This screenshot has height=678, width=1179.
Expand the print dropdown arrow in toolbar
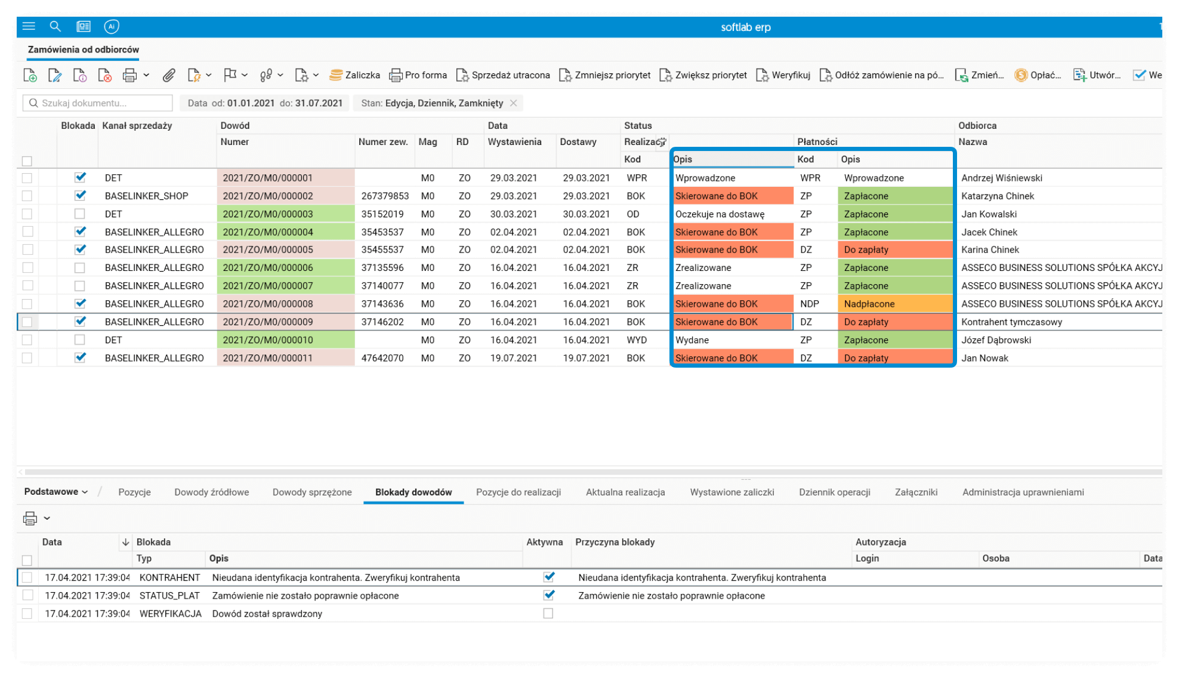(x=147, y=75)
